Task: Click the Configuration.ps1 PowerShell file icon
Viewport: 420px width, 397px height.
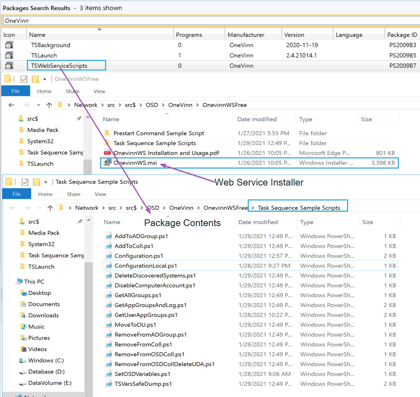Action: click(108, 256)
